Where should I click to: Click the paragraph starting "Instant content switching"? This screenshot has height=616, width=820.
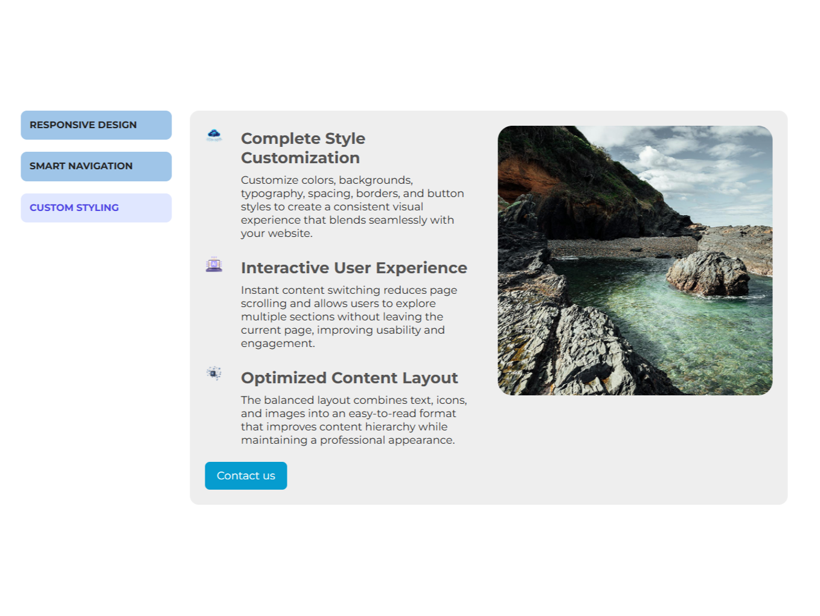pyautogui.click(x=349, y=317)
